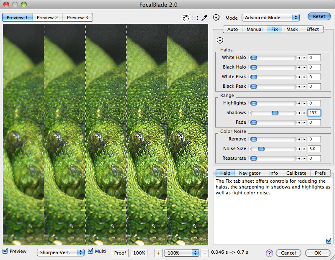335x260 pixels.
Task: Uncheck the Multi checkbox
Action: [x=91, y=251]
